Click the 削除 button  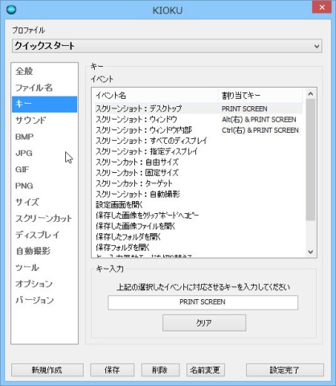click(160, 370)
